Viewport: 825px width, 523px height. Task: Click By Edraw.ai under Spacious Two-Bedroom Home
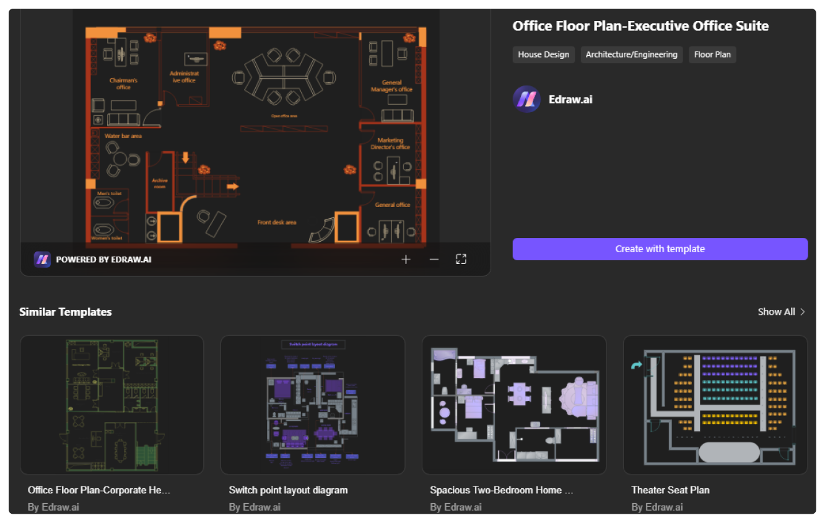[x=456, y=507]
